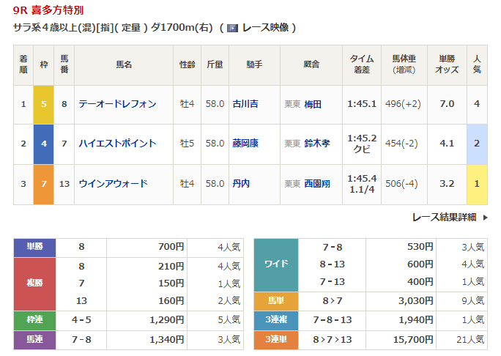Click the 9R 喜多方特別 race title

[x=48, y=10]
